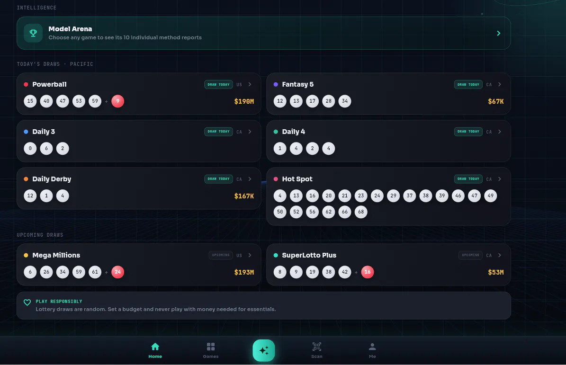Open the Me profile tab
The height and width of the screenshot is (365, 566).
click(x=372, y=351)
